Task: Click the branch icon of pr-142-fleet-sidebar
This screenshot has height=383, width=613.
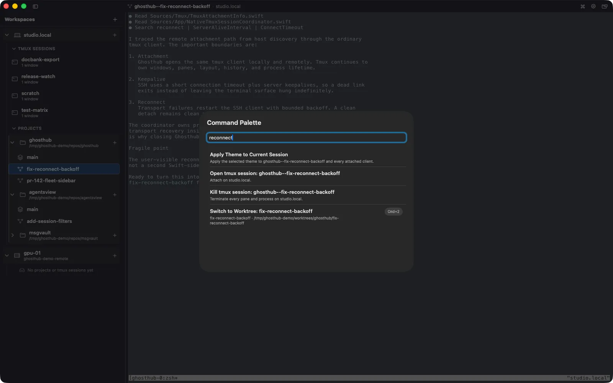Action: [x=20, y=180]
